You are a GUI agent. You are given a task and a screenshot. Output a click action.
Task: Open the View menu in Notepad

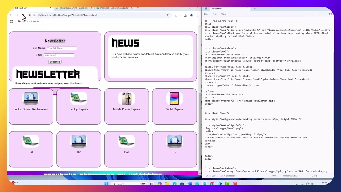coord(224,14)
